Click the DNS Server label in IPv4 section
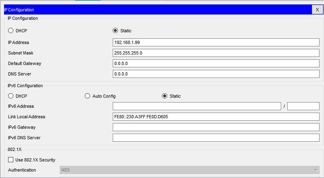The height and width of the screenshot is (178, 324). coord(20,74)
